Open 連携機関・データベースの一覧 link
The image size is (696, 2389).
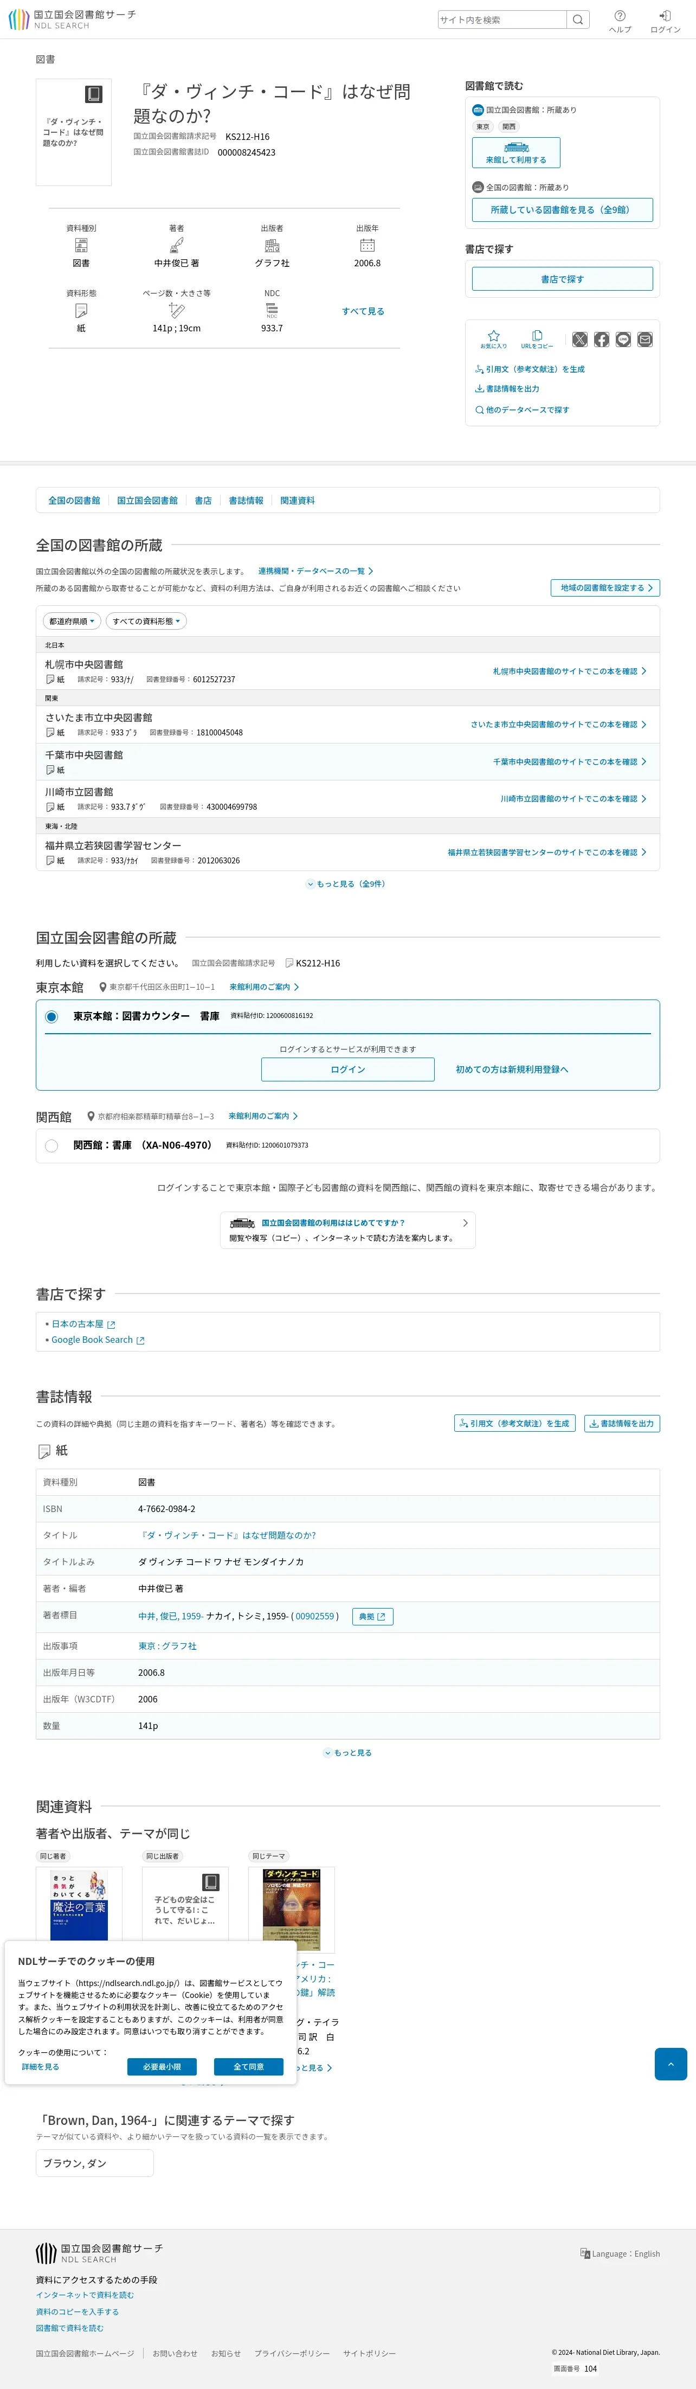[316, 571]
